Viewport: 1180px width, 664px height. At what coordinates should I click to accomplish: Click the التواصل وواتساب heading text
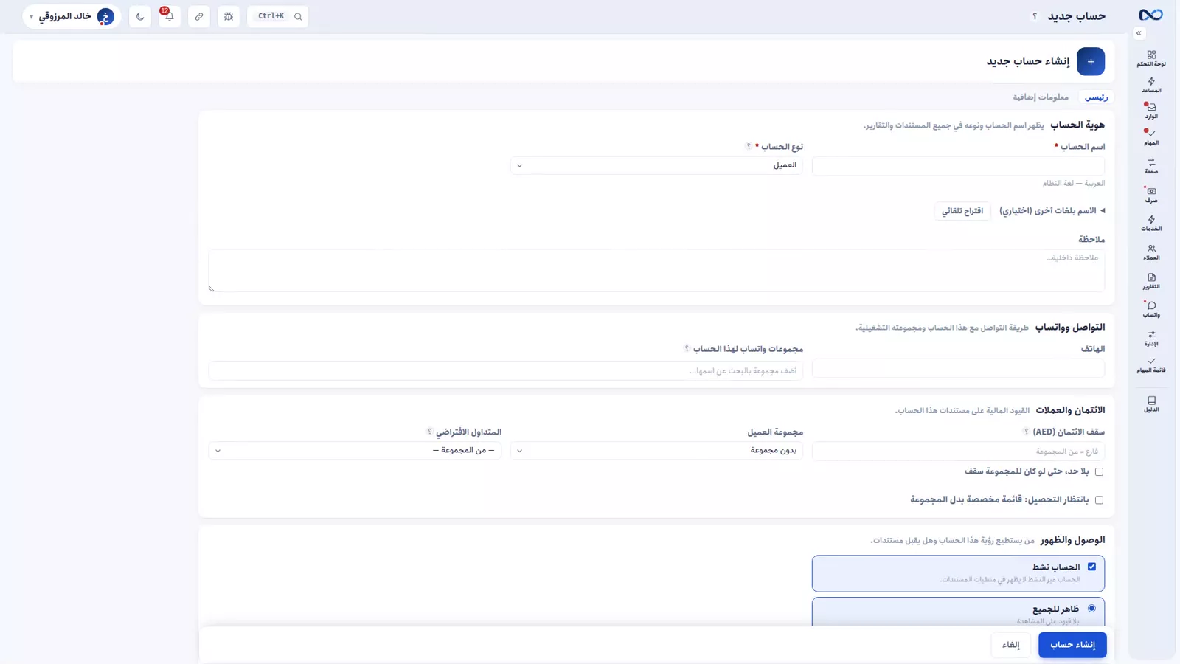[x=1070, y=328]
